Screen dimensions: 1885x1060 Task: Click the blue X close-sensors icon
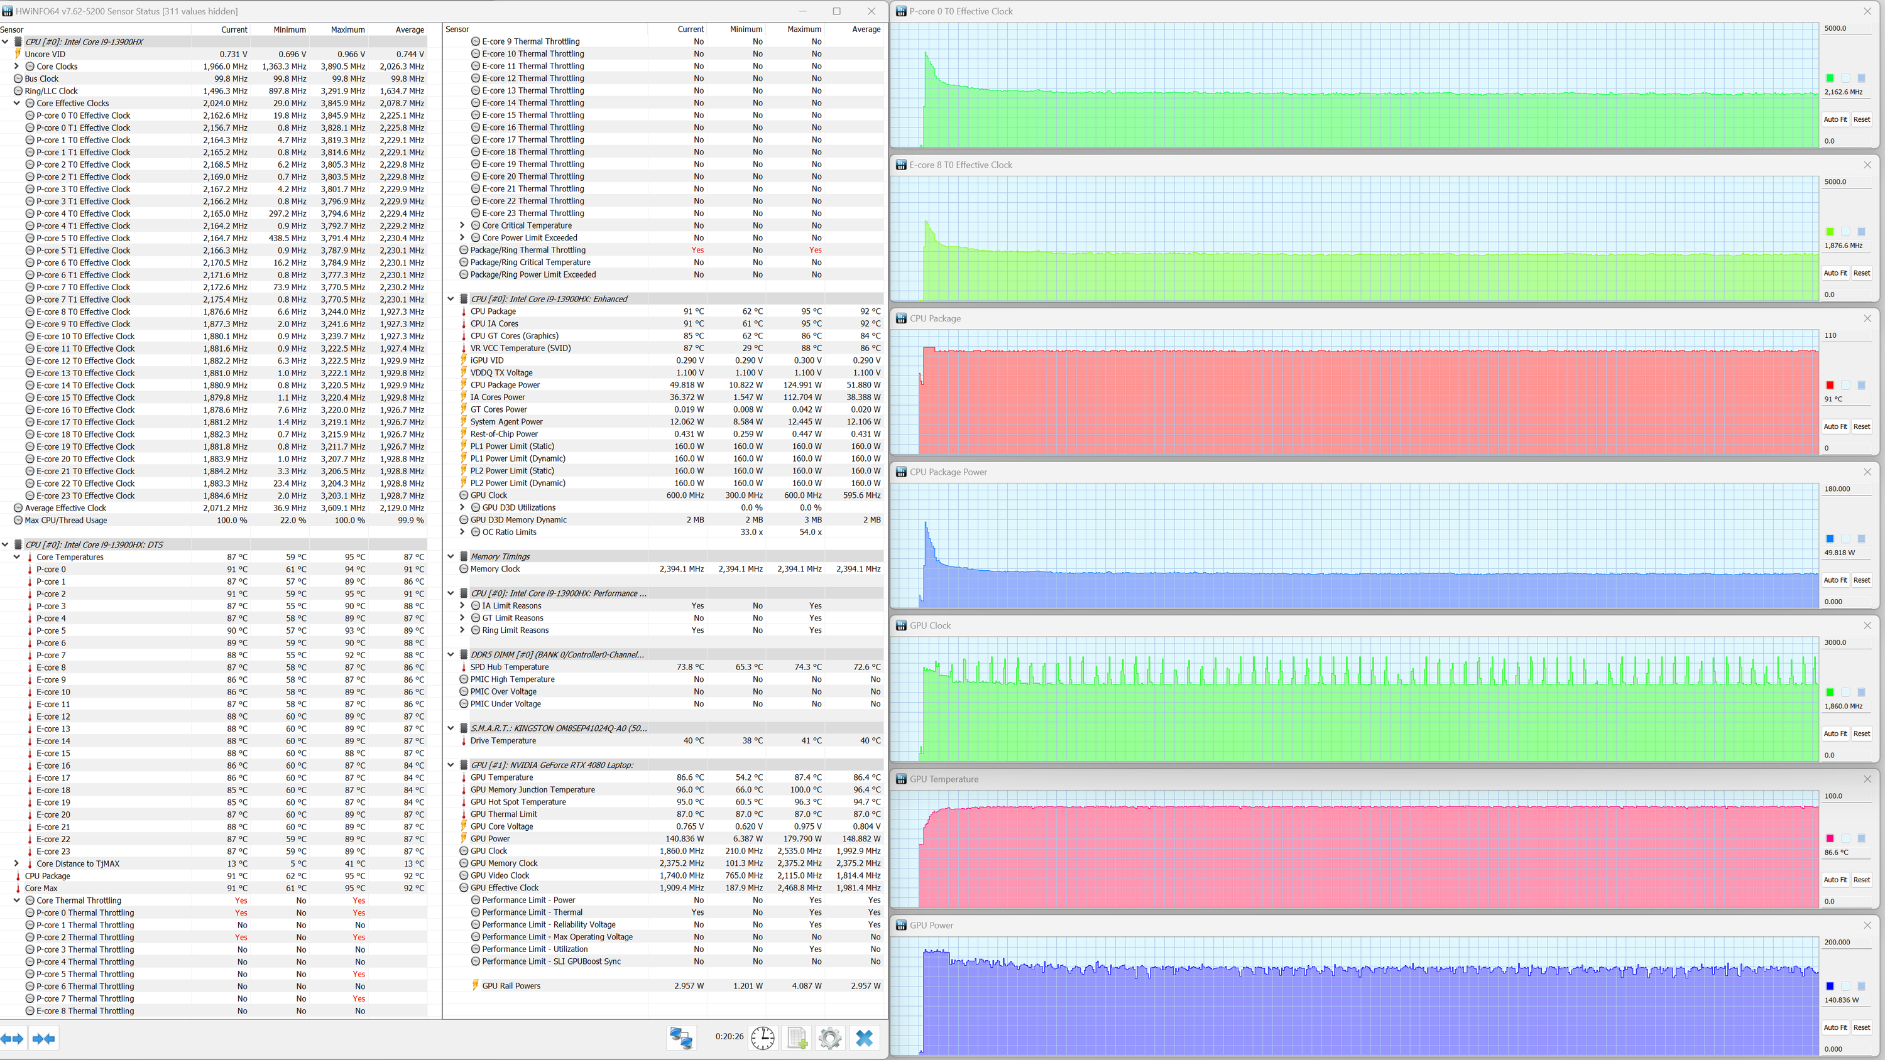click(864, 1037)
